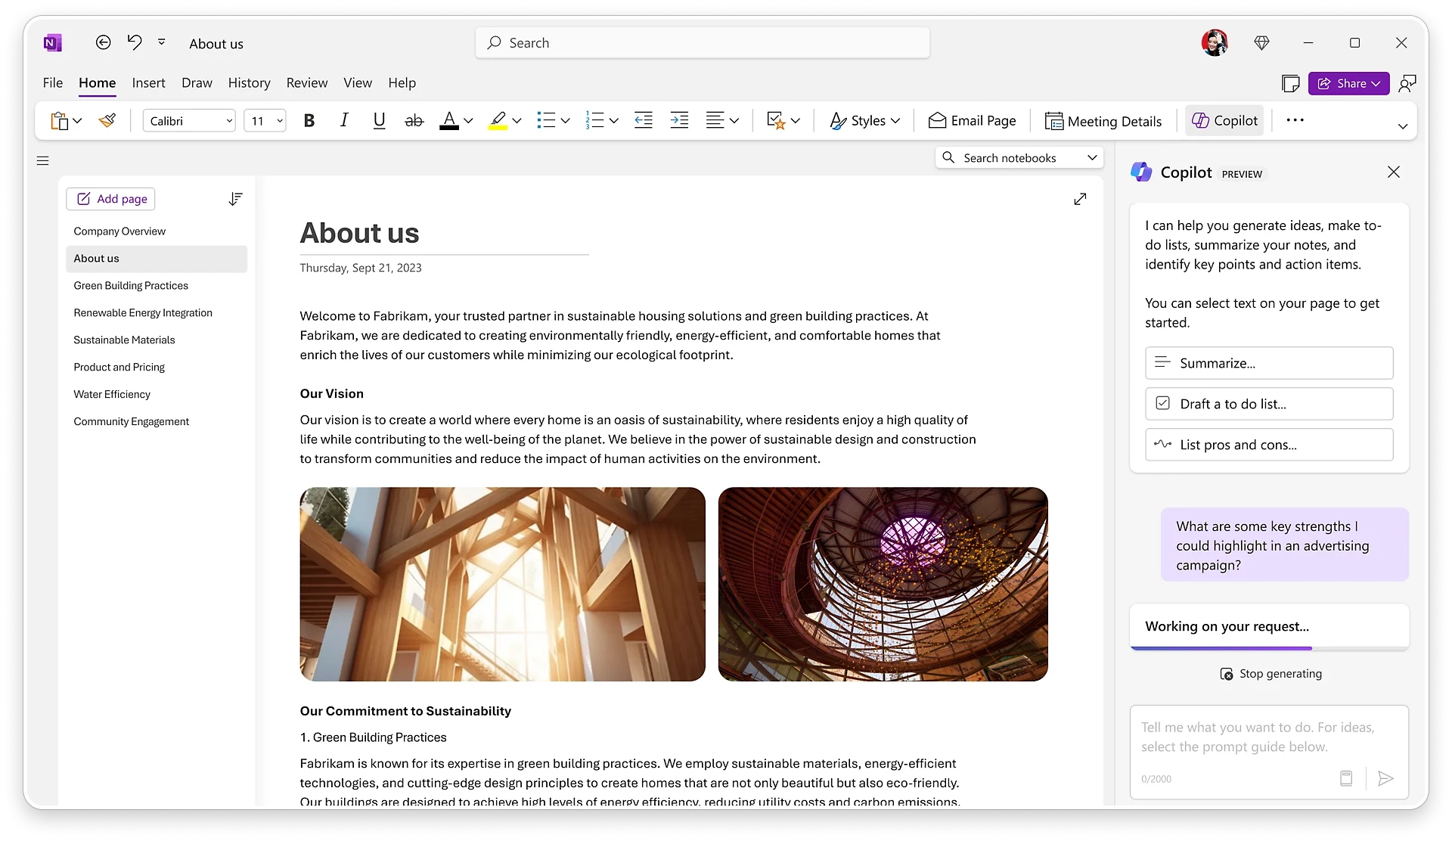Toggle bold formatting
The height and width of the screenshot is (841, 1452).
[x=309, y=120]
